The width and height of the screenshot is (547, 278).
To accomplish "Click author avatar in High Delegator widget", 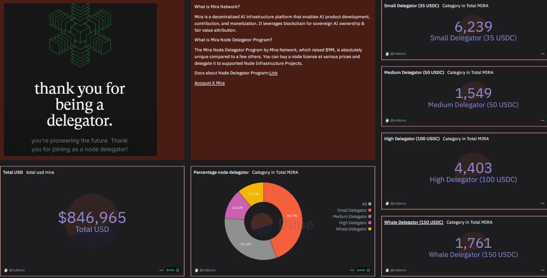I will [387, 203].
